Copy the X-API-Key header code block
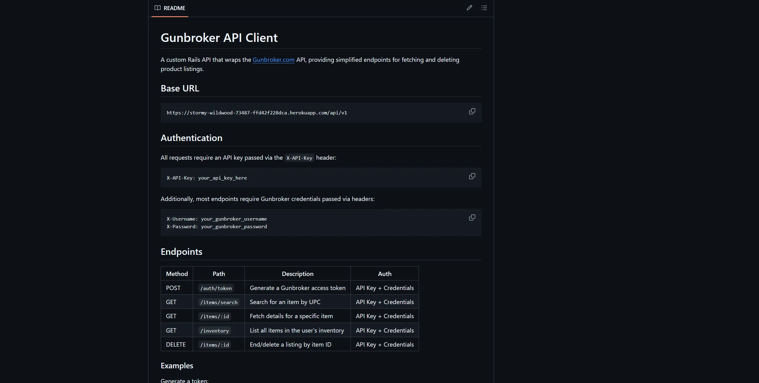 point(472,176)
